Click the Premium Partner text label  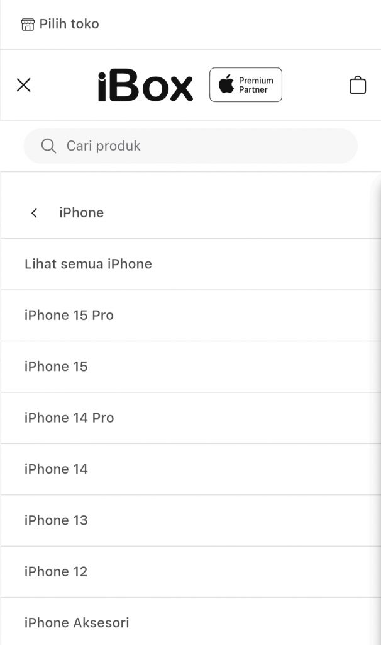256,85
